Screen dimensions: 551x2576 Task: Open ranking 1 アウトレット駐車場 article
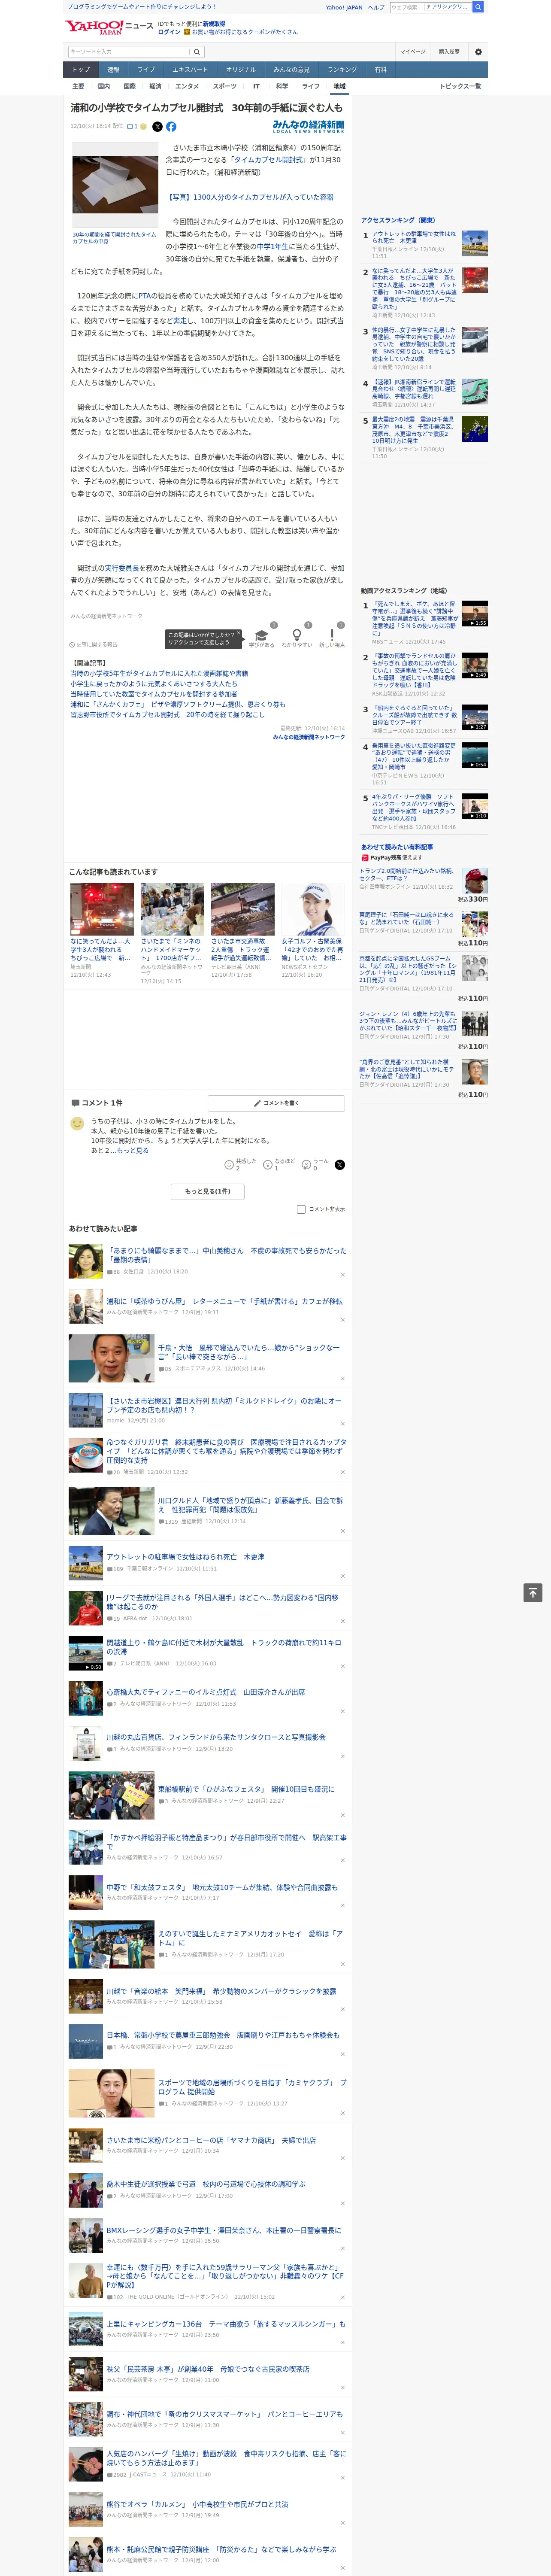[x=414, y=237]
